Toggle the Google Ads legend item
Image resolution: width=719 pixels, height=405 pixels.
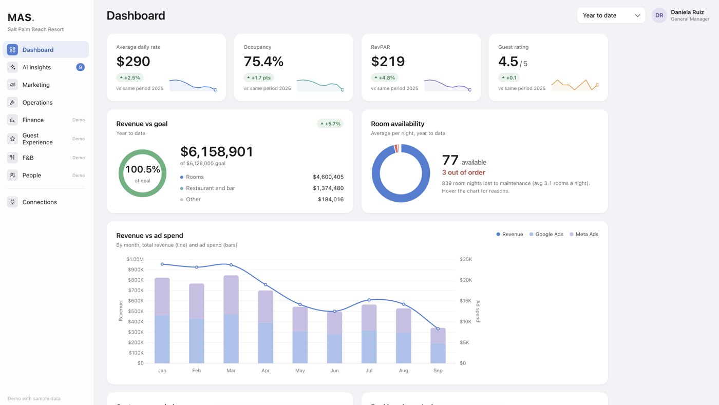(x=546, y=235)
